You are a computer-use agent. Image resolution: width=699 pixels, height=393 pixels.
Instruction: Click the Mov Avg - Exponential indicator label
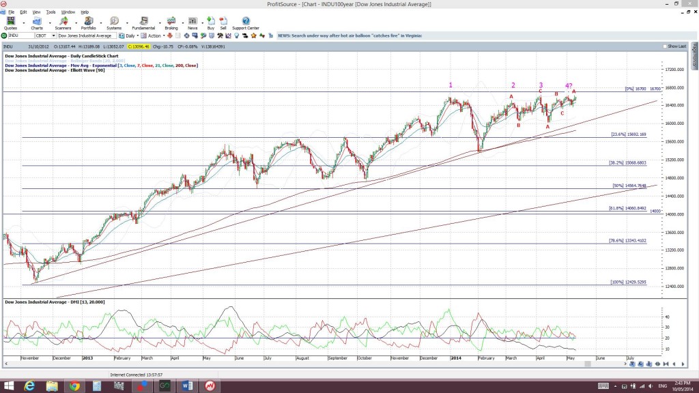[x=101, y=65]
